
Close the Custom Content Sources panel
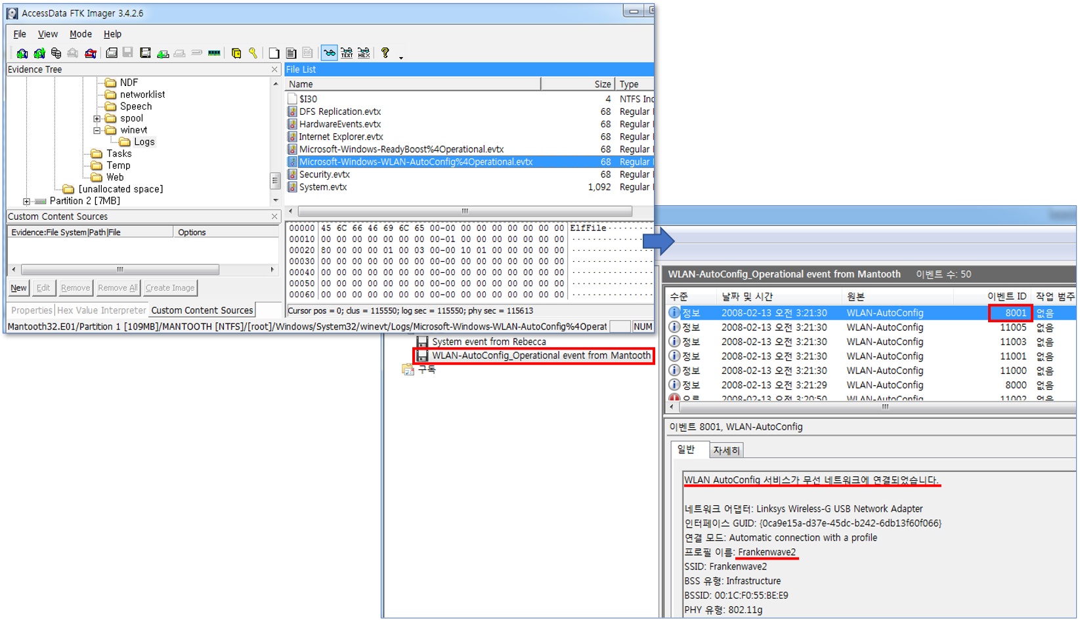pyautogui.click(x=275, y=217)
